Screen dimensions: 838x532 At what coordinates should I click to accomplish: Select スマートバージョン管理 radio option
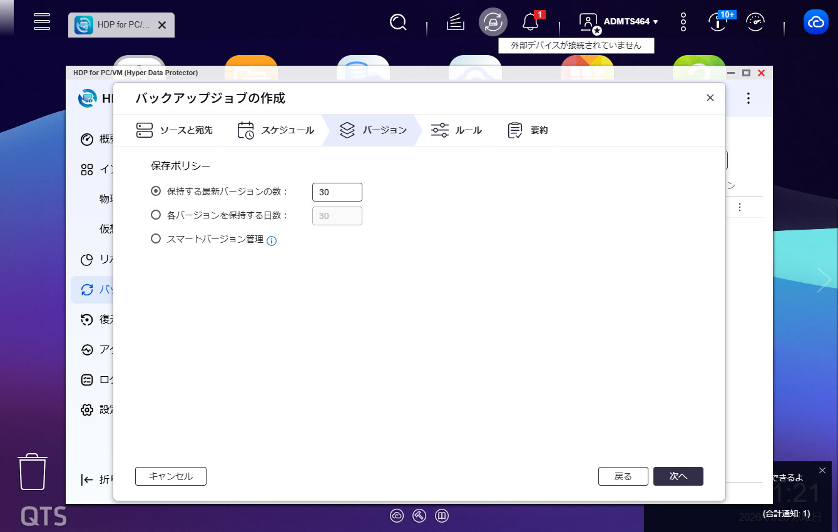click(156, 239)
